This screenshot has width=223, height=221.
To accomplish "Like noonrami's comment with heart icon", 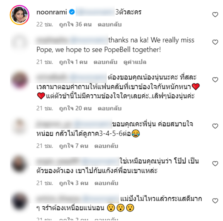I will tap(215, 15).
